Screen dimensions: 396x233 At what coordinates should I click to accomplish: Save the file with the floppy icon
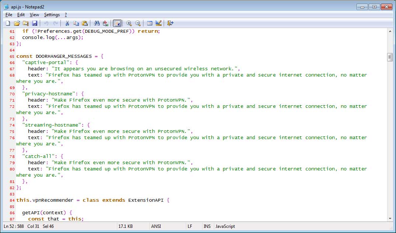35,24
